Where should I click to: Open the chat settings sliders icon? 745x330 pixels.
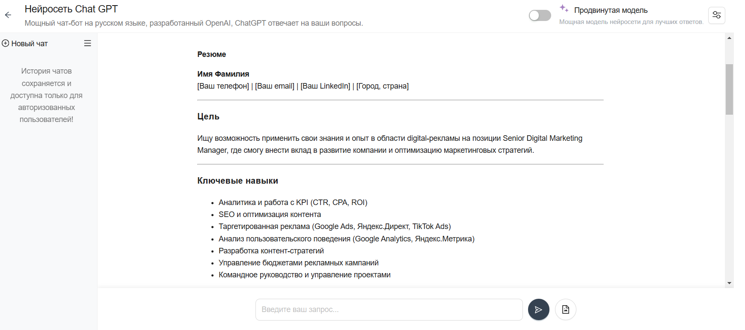pos(716,15)
